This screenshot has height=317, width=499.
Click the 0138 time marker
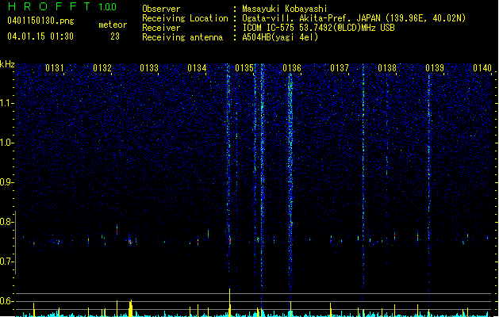(387, 68)
